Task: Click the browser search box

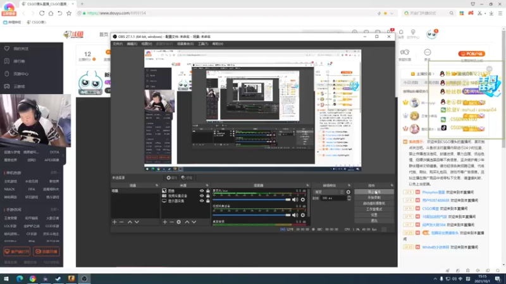Action: pos(429,13)
